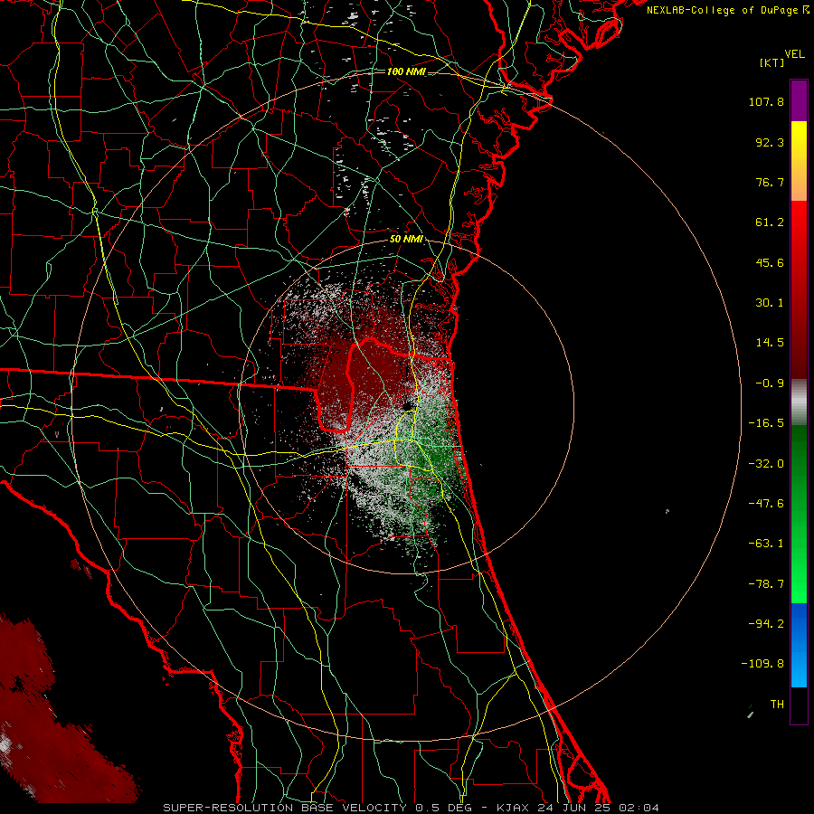Select the -94.2 velocity value

(766, 623)
